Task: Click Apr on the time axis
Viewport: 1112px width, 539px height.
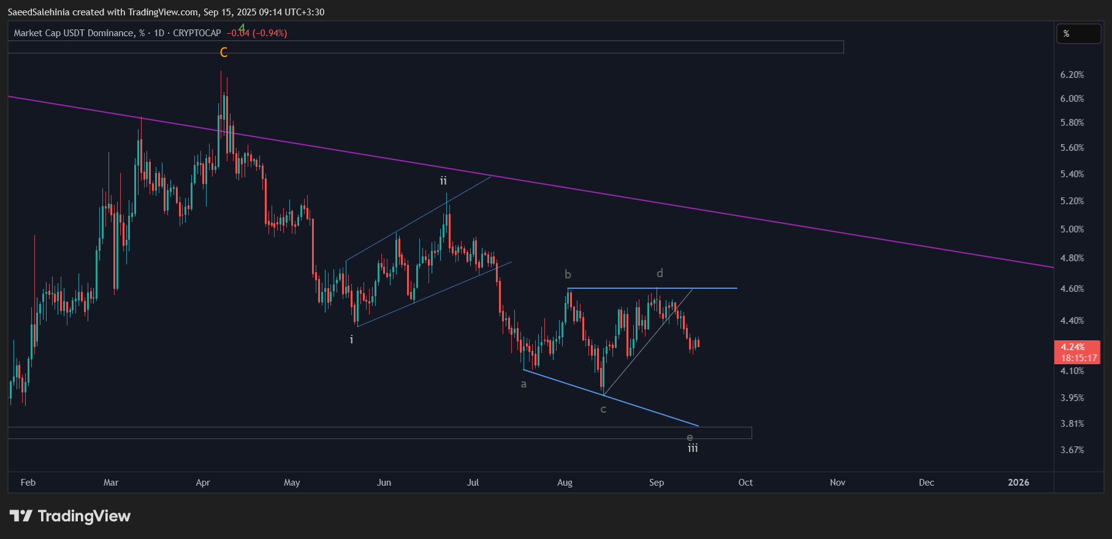Action: coord(203,483)
